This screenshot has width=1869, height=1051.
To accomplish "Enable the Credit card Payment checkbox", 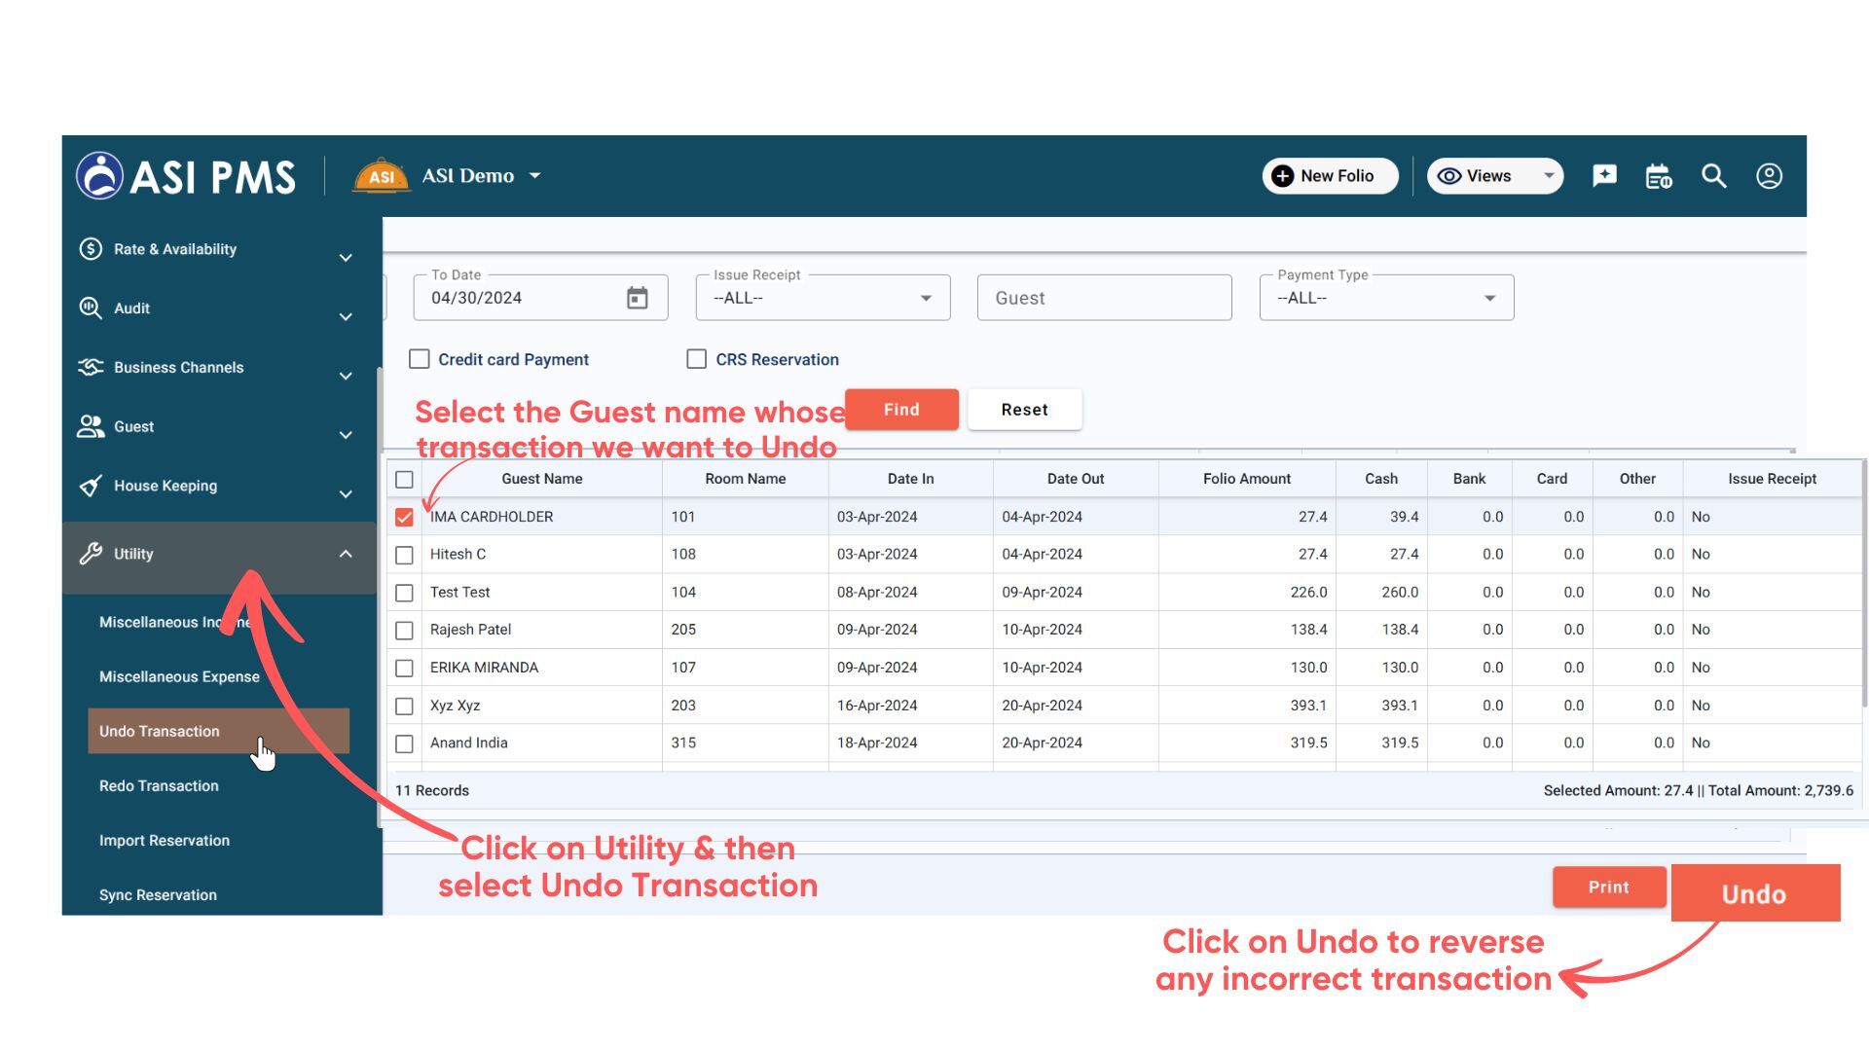I will tap(420, 359).
